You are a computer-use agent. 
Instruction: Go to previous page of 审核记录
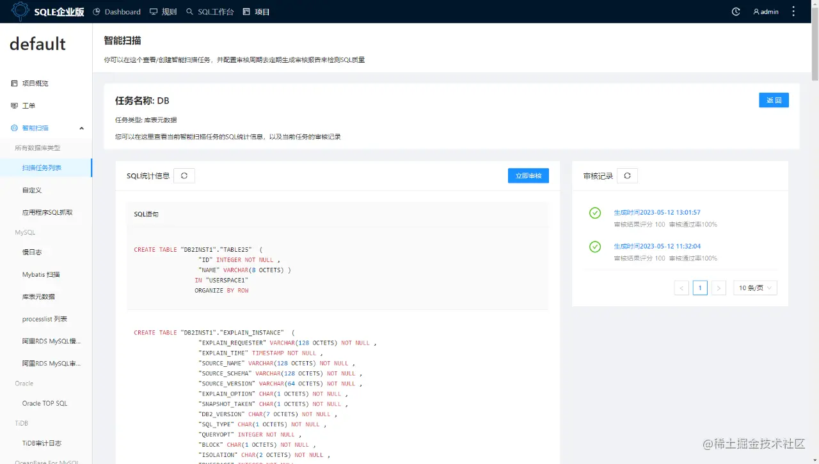pos(681,288)
